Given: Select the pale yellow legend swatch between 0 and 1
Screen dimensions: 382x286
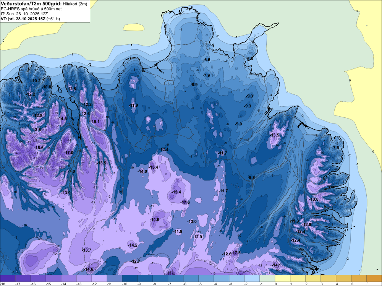Looking at the screenshot, I should click(283, 279).
